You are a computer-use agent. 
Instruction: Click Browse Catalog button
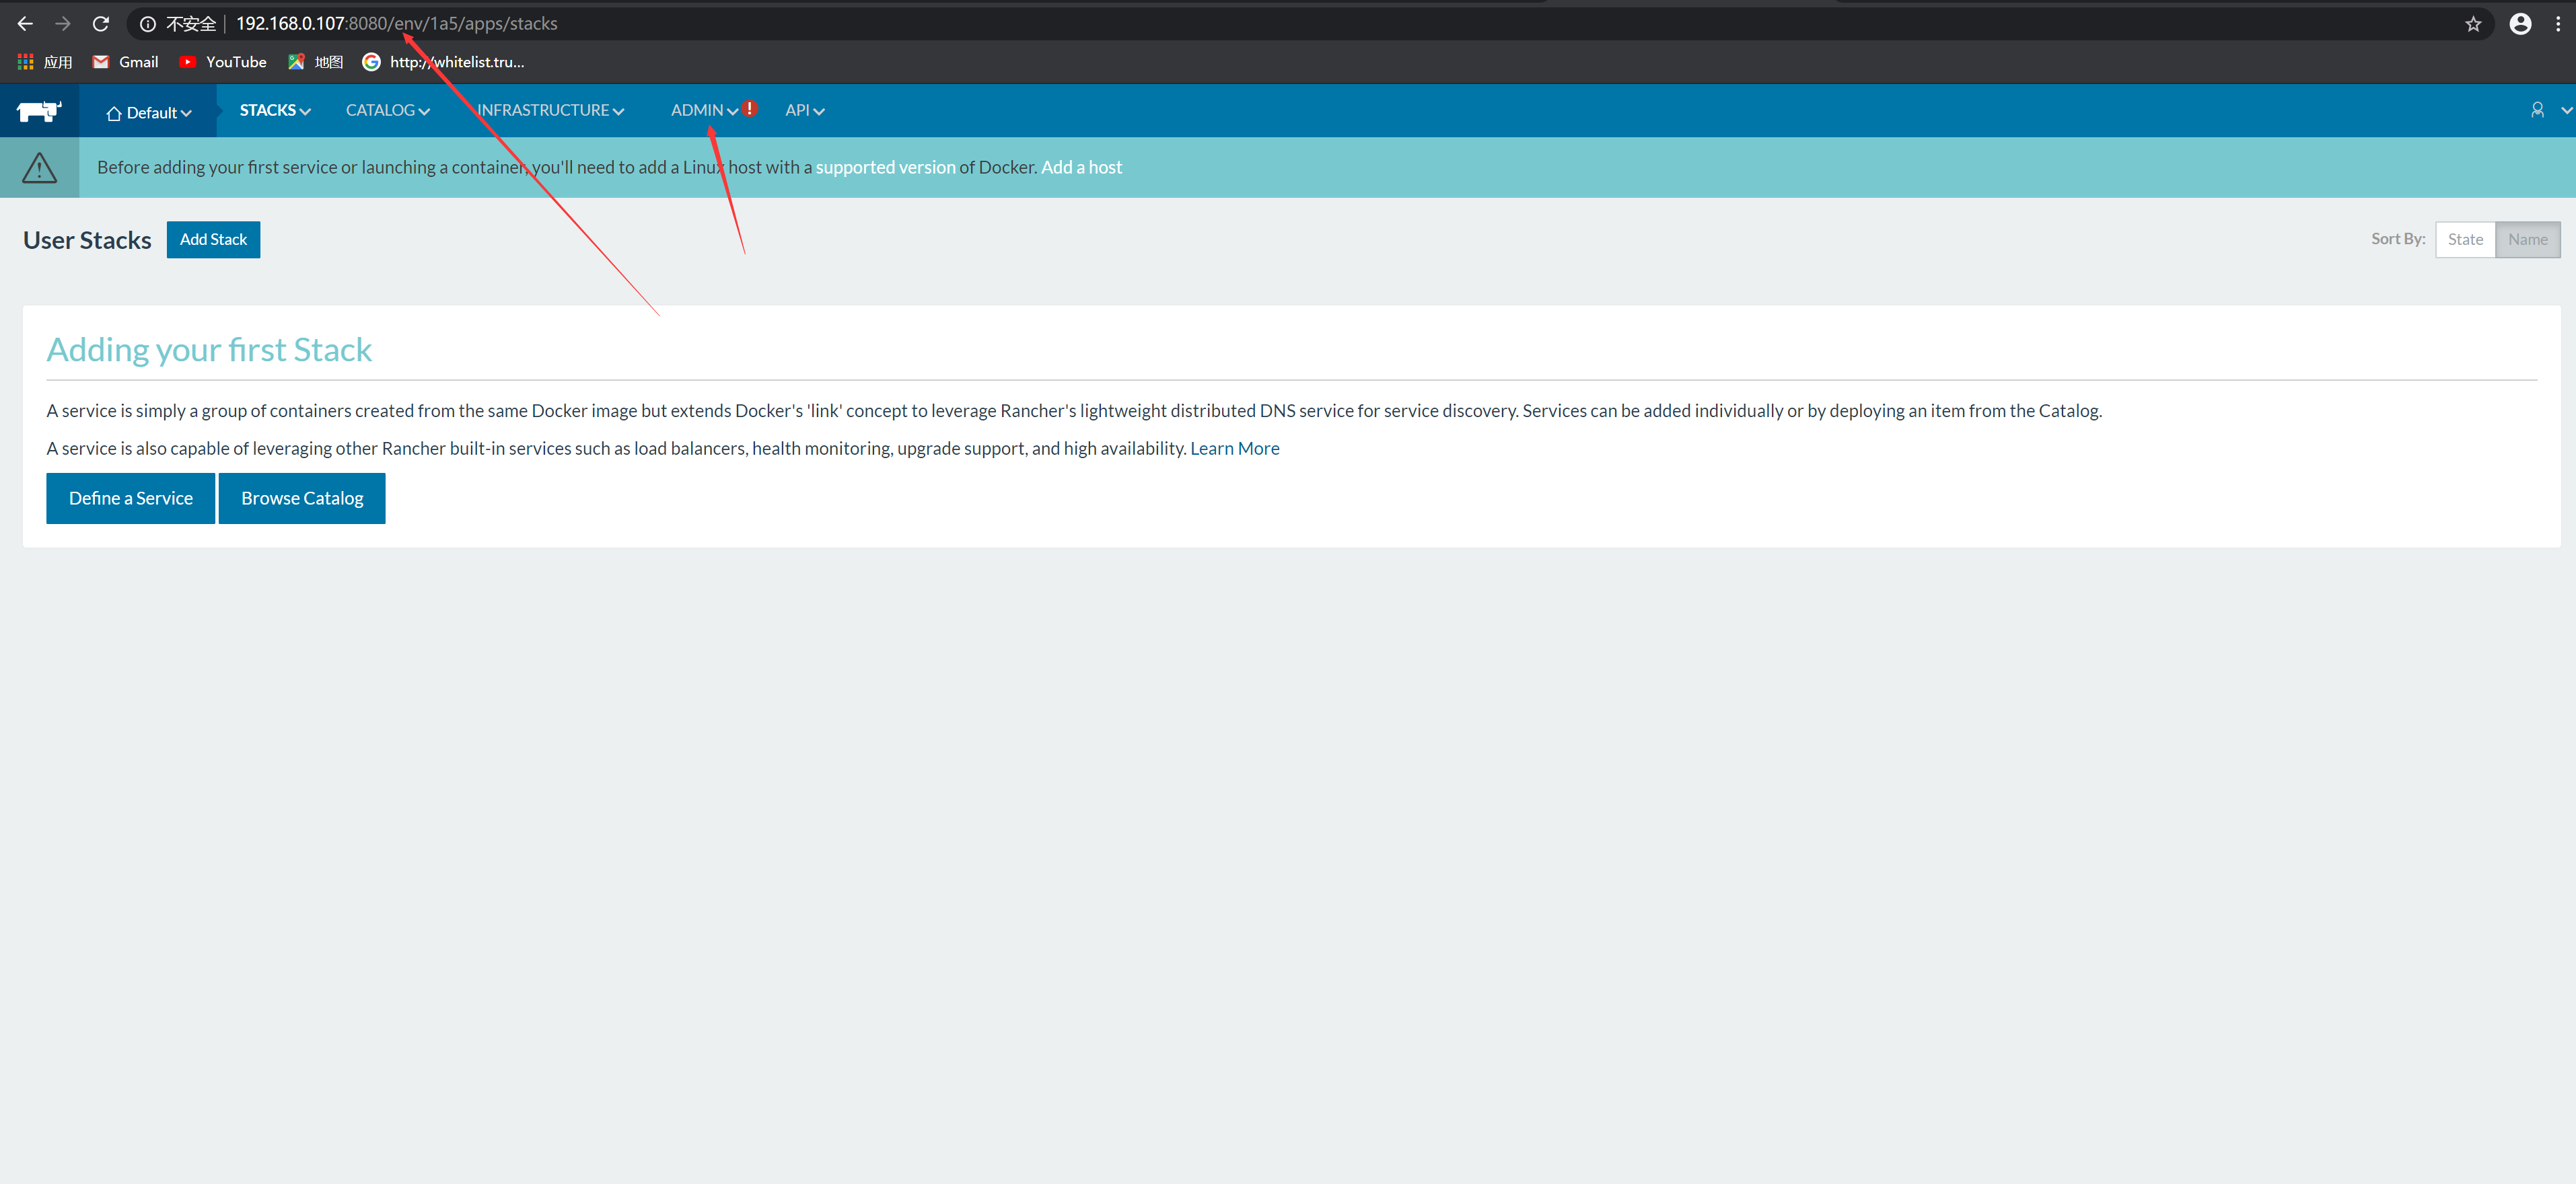302,499
